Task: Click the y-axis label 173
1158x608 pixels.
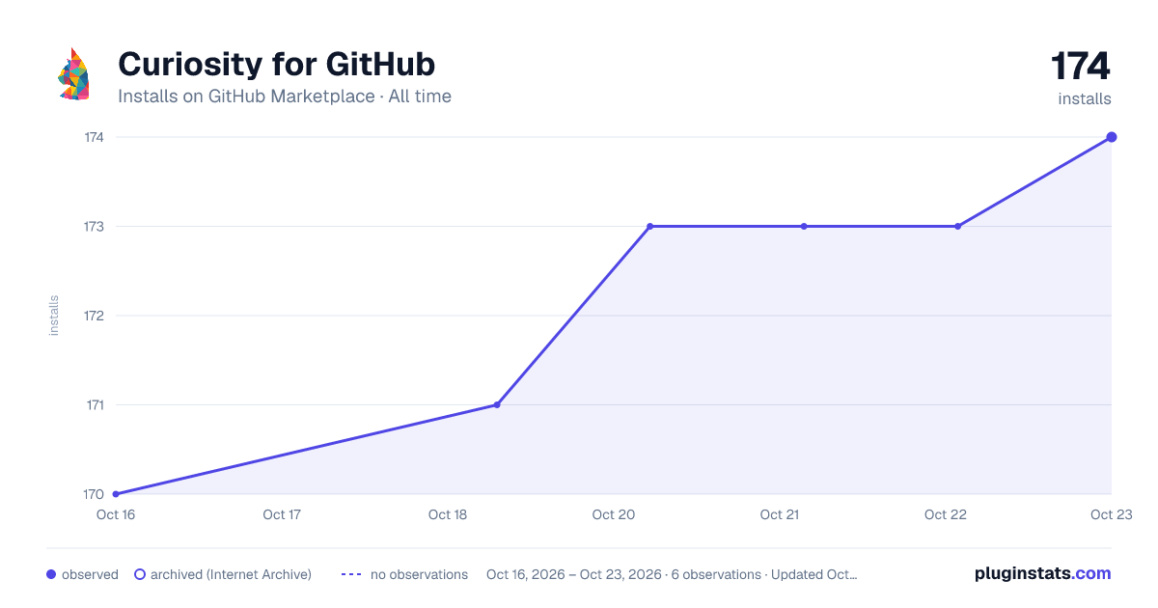Action: [94, 226]
